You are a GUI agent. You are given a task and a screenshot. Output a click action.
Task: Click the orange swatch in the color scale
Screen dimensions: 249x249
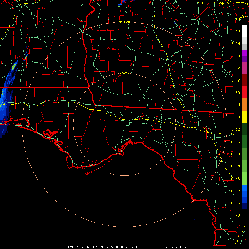pyautogui.click(x=244, y=105)
